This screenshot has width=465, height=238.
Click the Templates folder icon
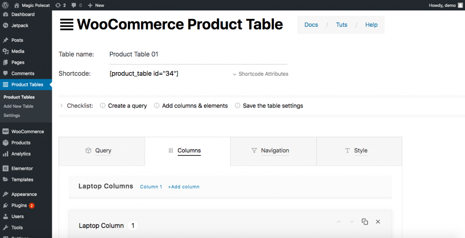5,180
